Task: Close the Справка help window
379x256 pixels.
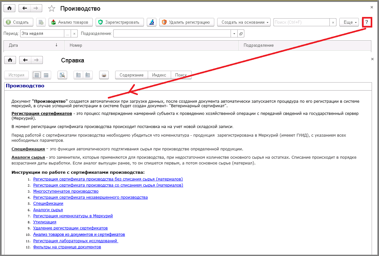Action: click(x=372, y=59)
